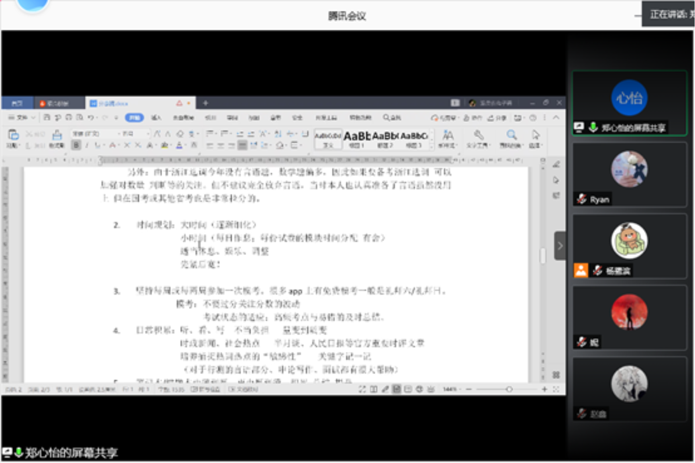695x463 pixels.
Task: Open the find and replace magnifier icon
Action: coord(511,135)
